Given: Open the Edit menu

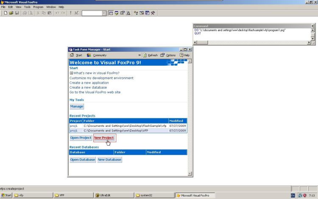Looking at the screenshot, I should pyautogui.click(x=10, y=7).
